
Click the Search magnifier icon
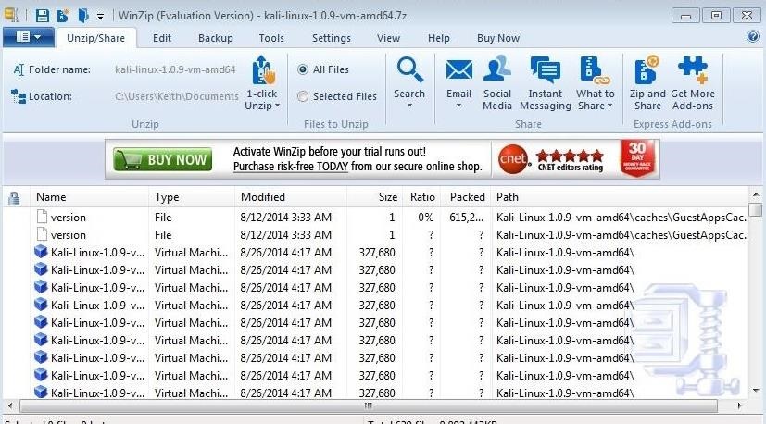[409, 71]
